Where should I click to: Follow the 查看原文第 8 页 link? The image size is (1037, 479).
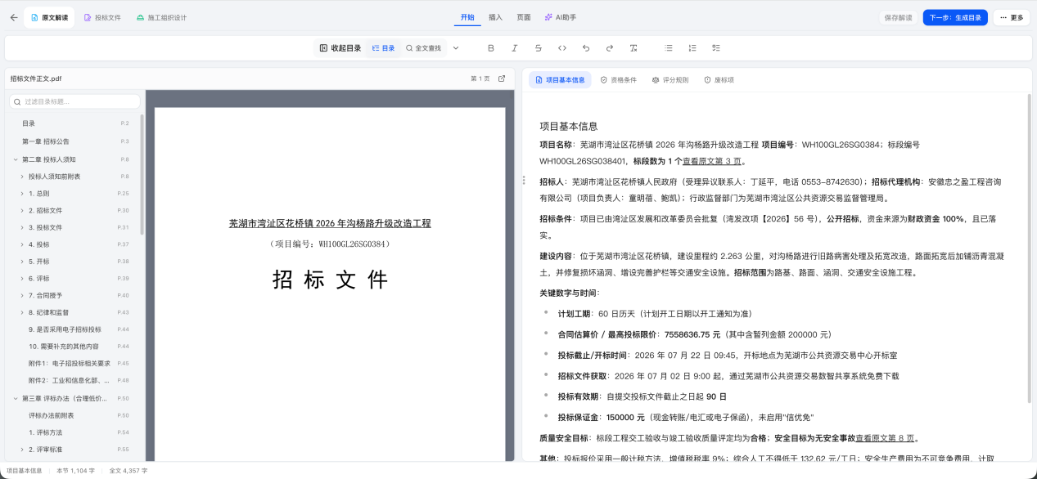(x=885, y=438)
